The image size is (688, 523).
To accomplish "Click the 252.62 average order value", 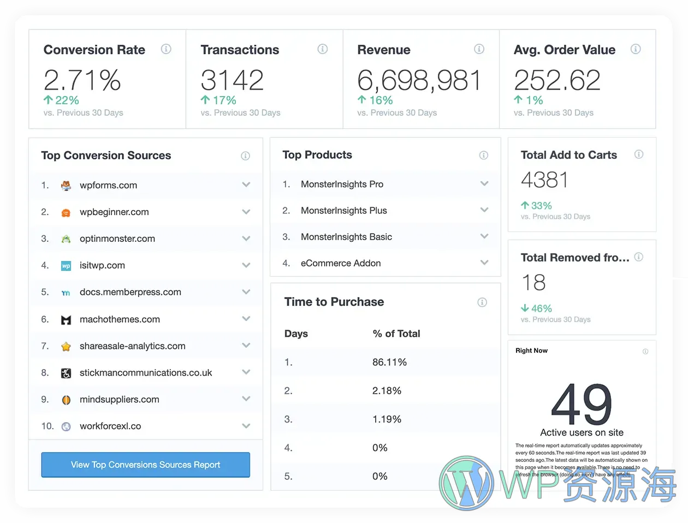I will [x=557, y=80].
